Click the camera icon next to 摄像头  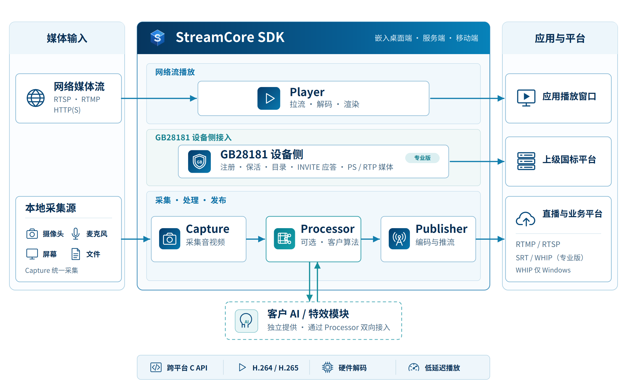[32, 234]
